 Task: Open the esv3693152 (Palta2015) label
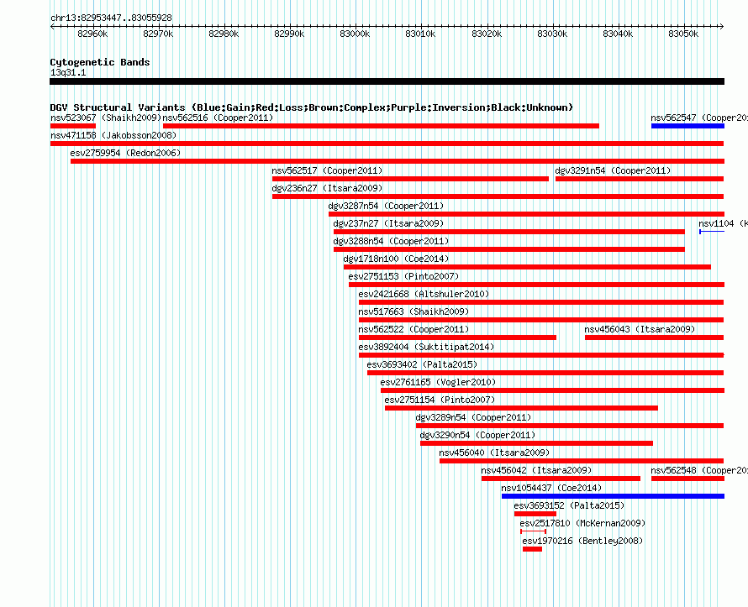pyautogui.click(x=569, y=505)
